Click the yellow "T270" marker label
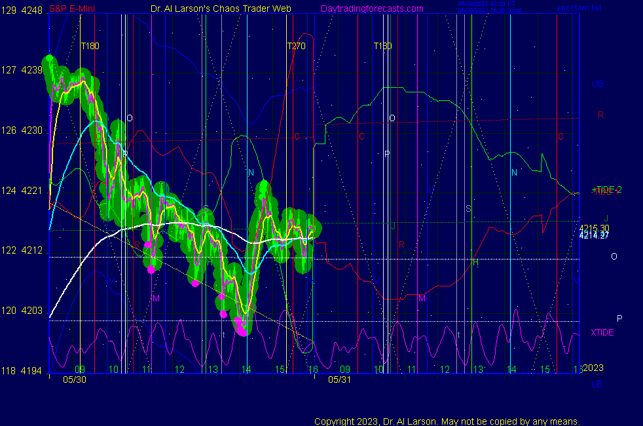This screenshot has height=426, width=643. pos(296,46)
